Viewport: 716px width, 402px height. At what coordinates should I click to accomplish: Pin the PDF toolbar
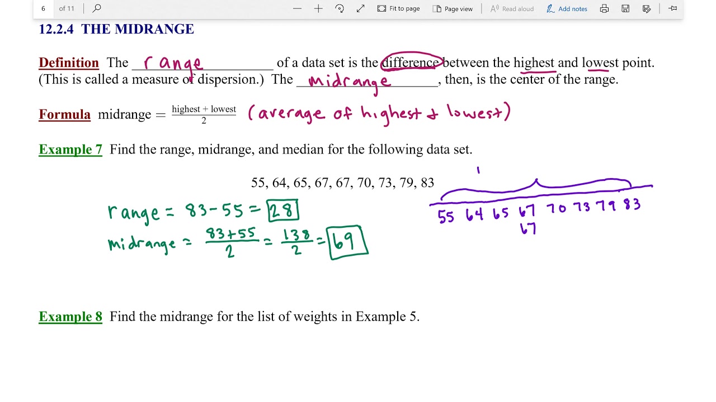(x=673, y=8)
